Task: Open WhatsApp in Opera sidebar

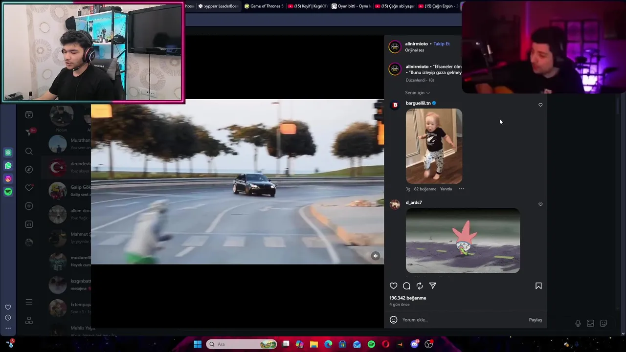Action: (x=8, y=166)
